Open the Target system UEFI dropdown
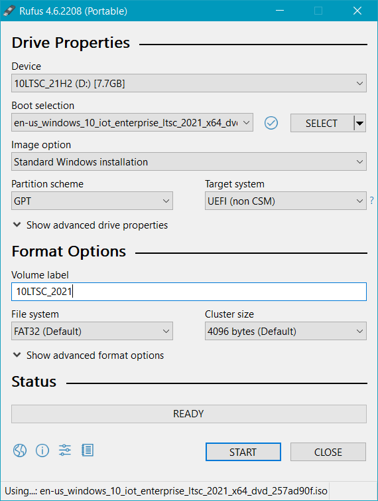This screenshot has height=501, width=378. click(x=286, y=201)
